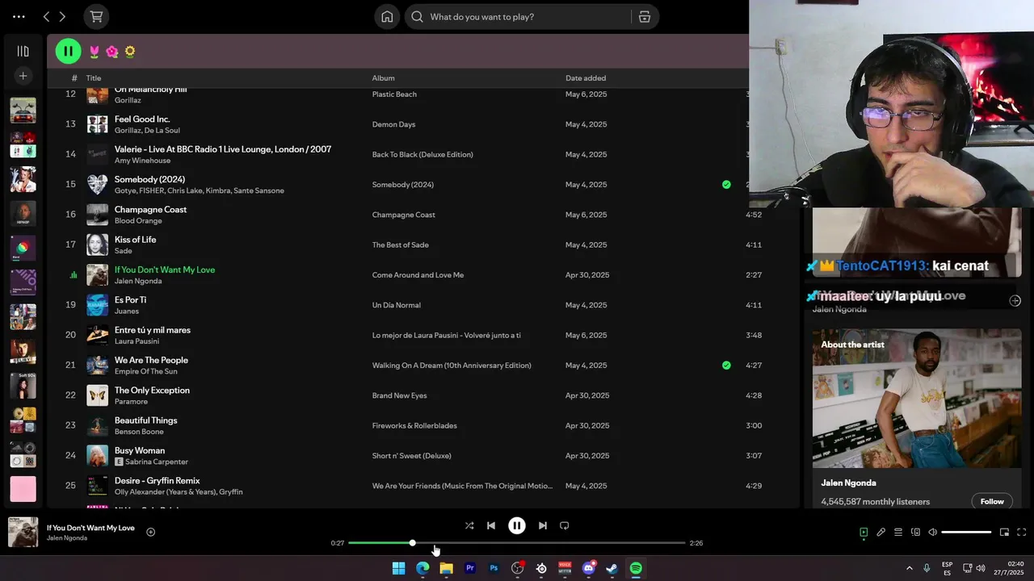Pause playback in the bottom player
The height and width of the screenshot is (581, 1034).
(517, 525)
